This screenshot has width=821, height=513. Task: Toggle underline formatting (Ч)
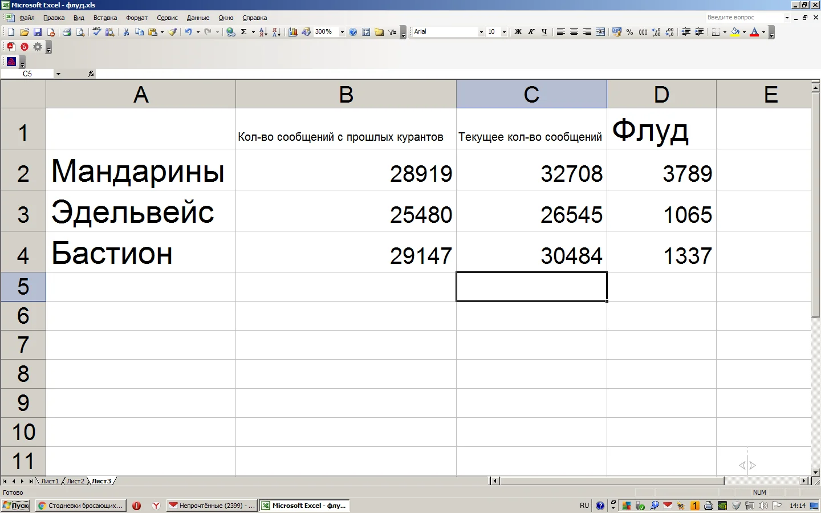(544, 32)
